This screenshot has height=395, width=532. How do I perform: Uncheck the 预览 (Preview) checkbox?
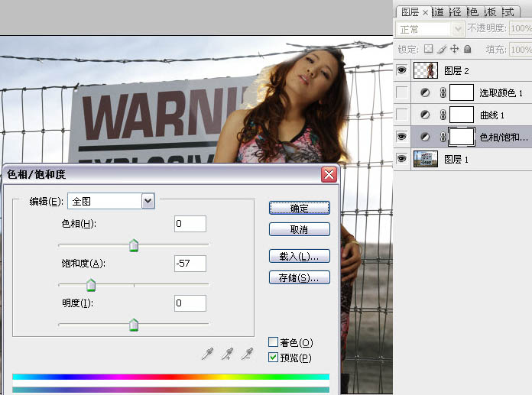point(274,357)
